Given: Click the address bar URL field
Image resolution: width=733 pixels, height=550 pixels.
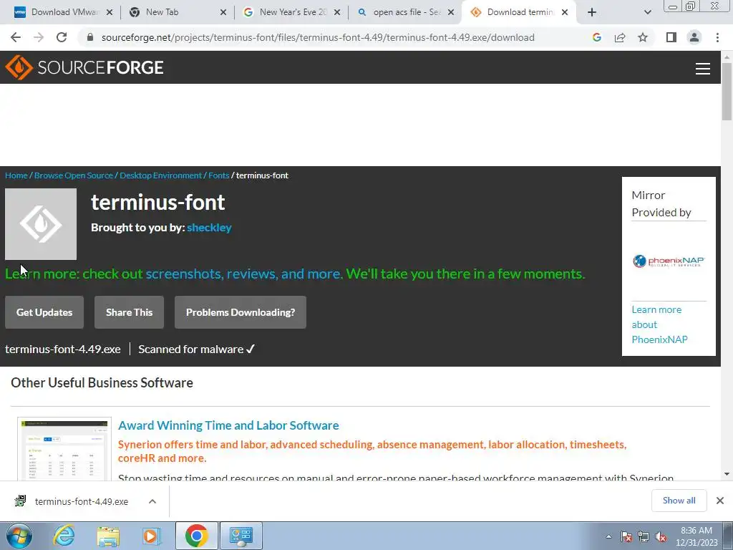Looking at the screenshot, I should 318,37.
